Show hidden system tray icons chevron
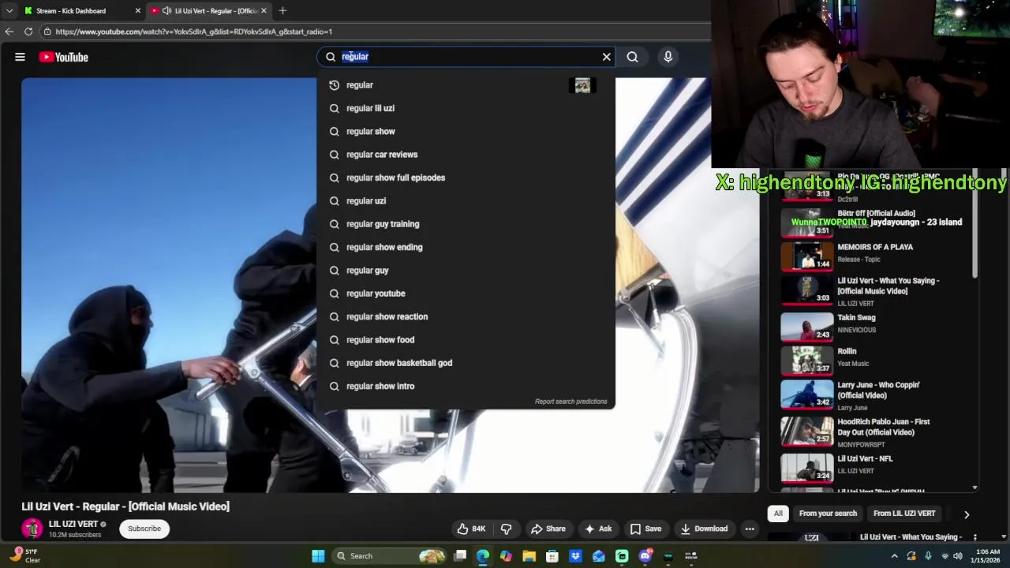 (x=895, y=556)
